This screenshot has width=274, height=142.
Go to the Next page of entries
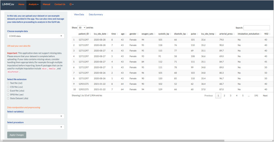tap(265, 96)
